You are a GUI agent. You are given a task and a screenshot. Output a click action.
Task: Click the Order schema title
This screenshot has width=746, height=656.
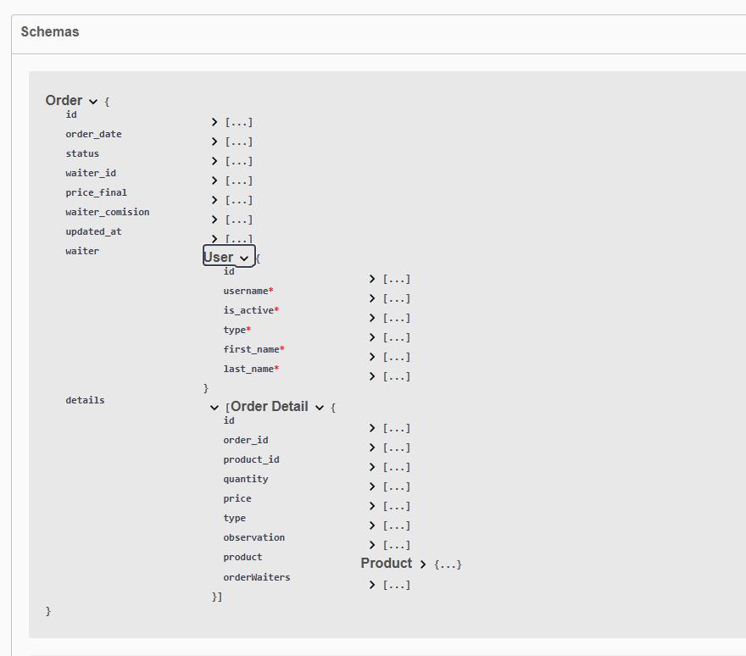pos(64,101)
